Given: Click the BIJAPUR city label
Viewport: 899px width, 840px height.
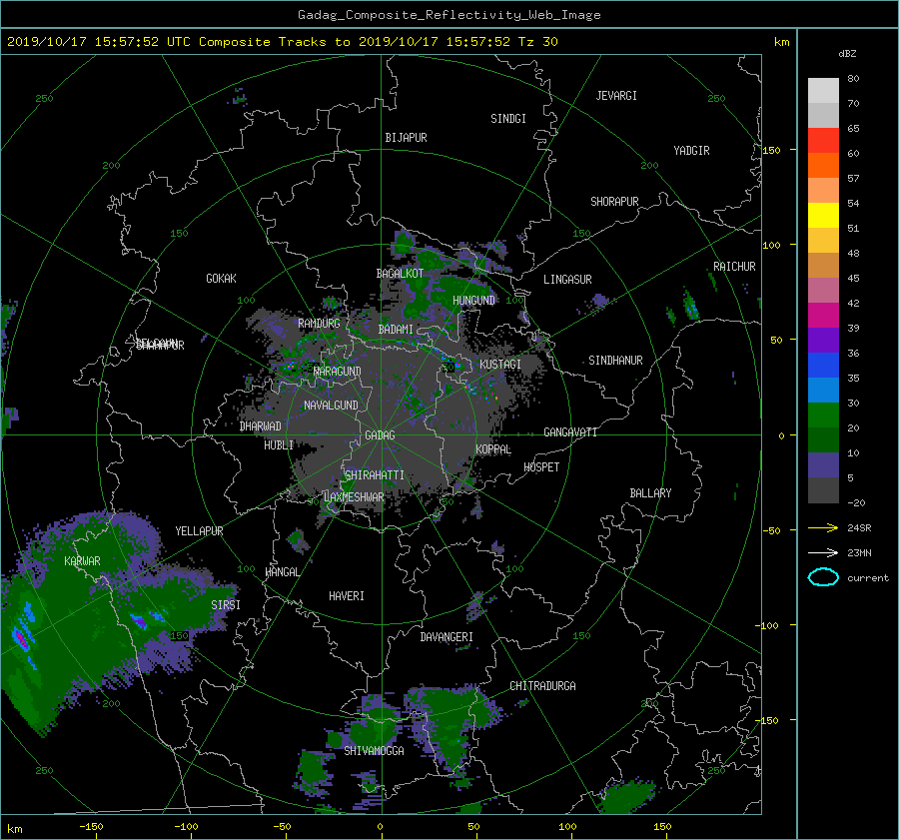Looking at the screenshot, I should point(406,138).
